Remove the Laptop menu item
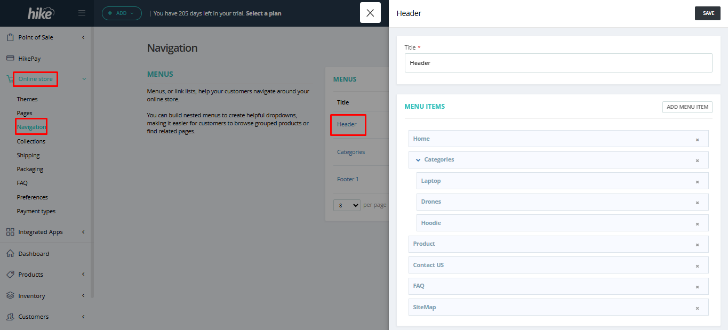 click(x=697, y=182)
